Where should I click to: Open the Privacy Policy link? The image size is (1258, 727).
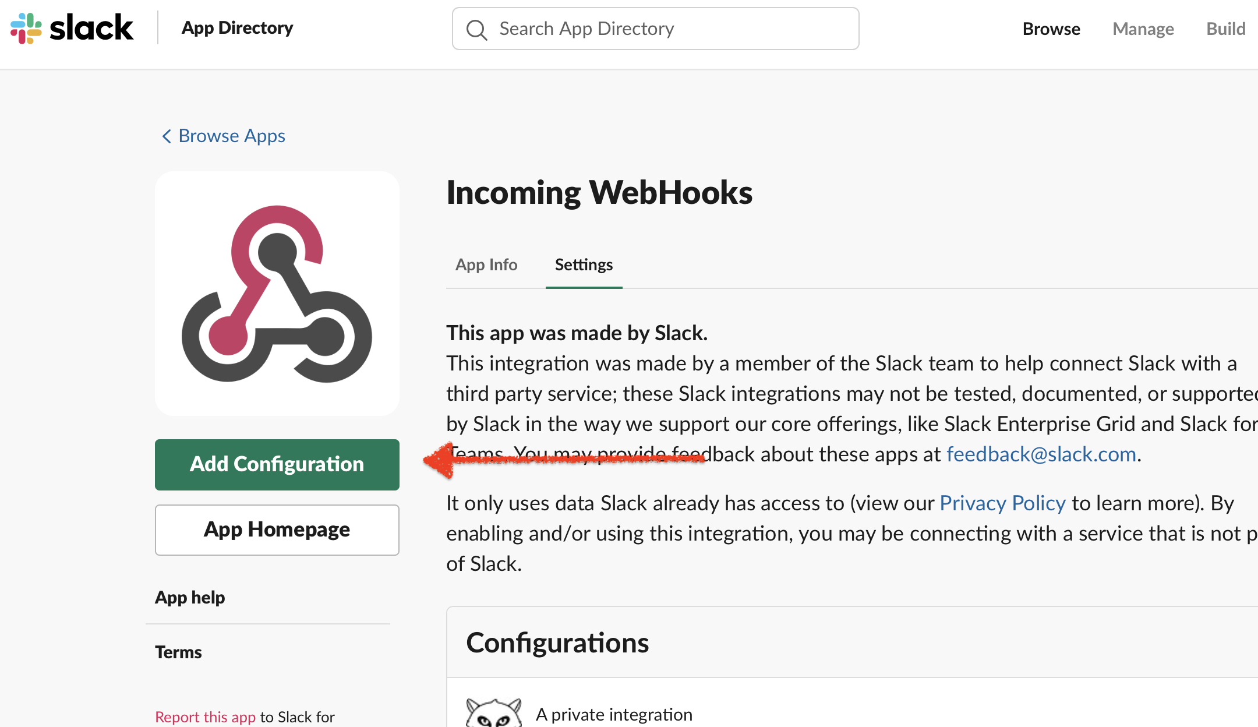1002,503
